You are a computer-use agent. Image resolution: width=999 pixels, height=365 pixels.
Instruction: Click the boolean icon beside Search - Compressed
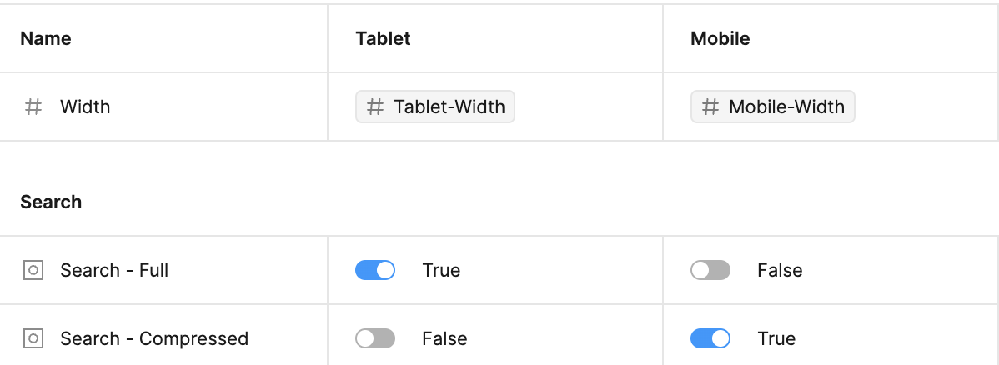click(x=33, y=338)
